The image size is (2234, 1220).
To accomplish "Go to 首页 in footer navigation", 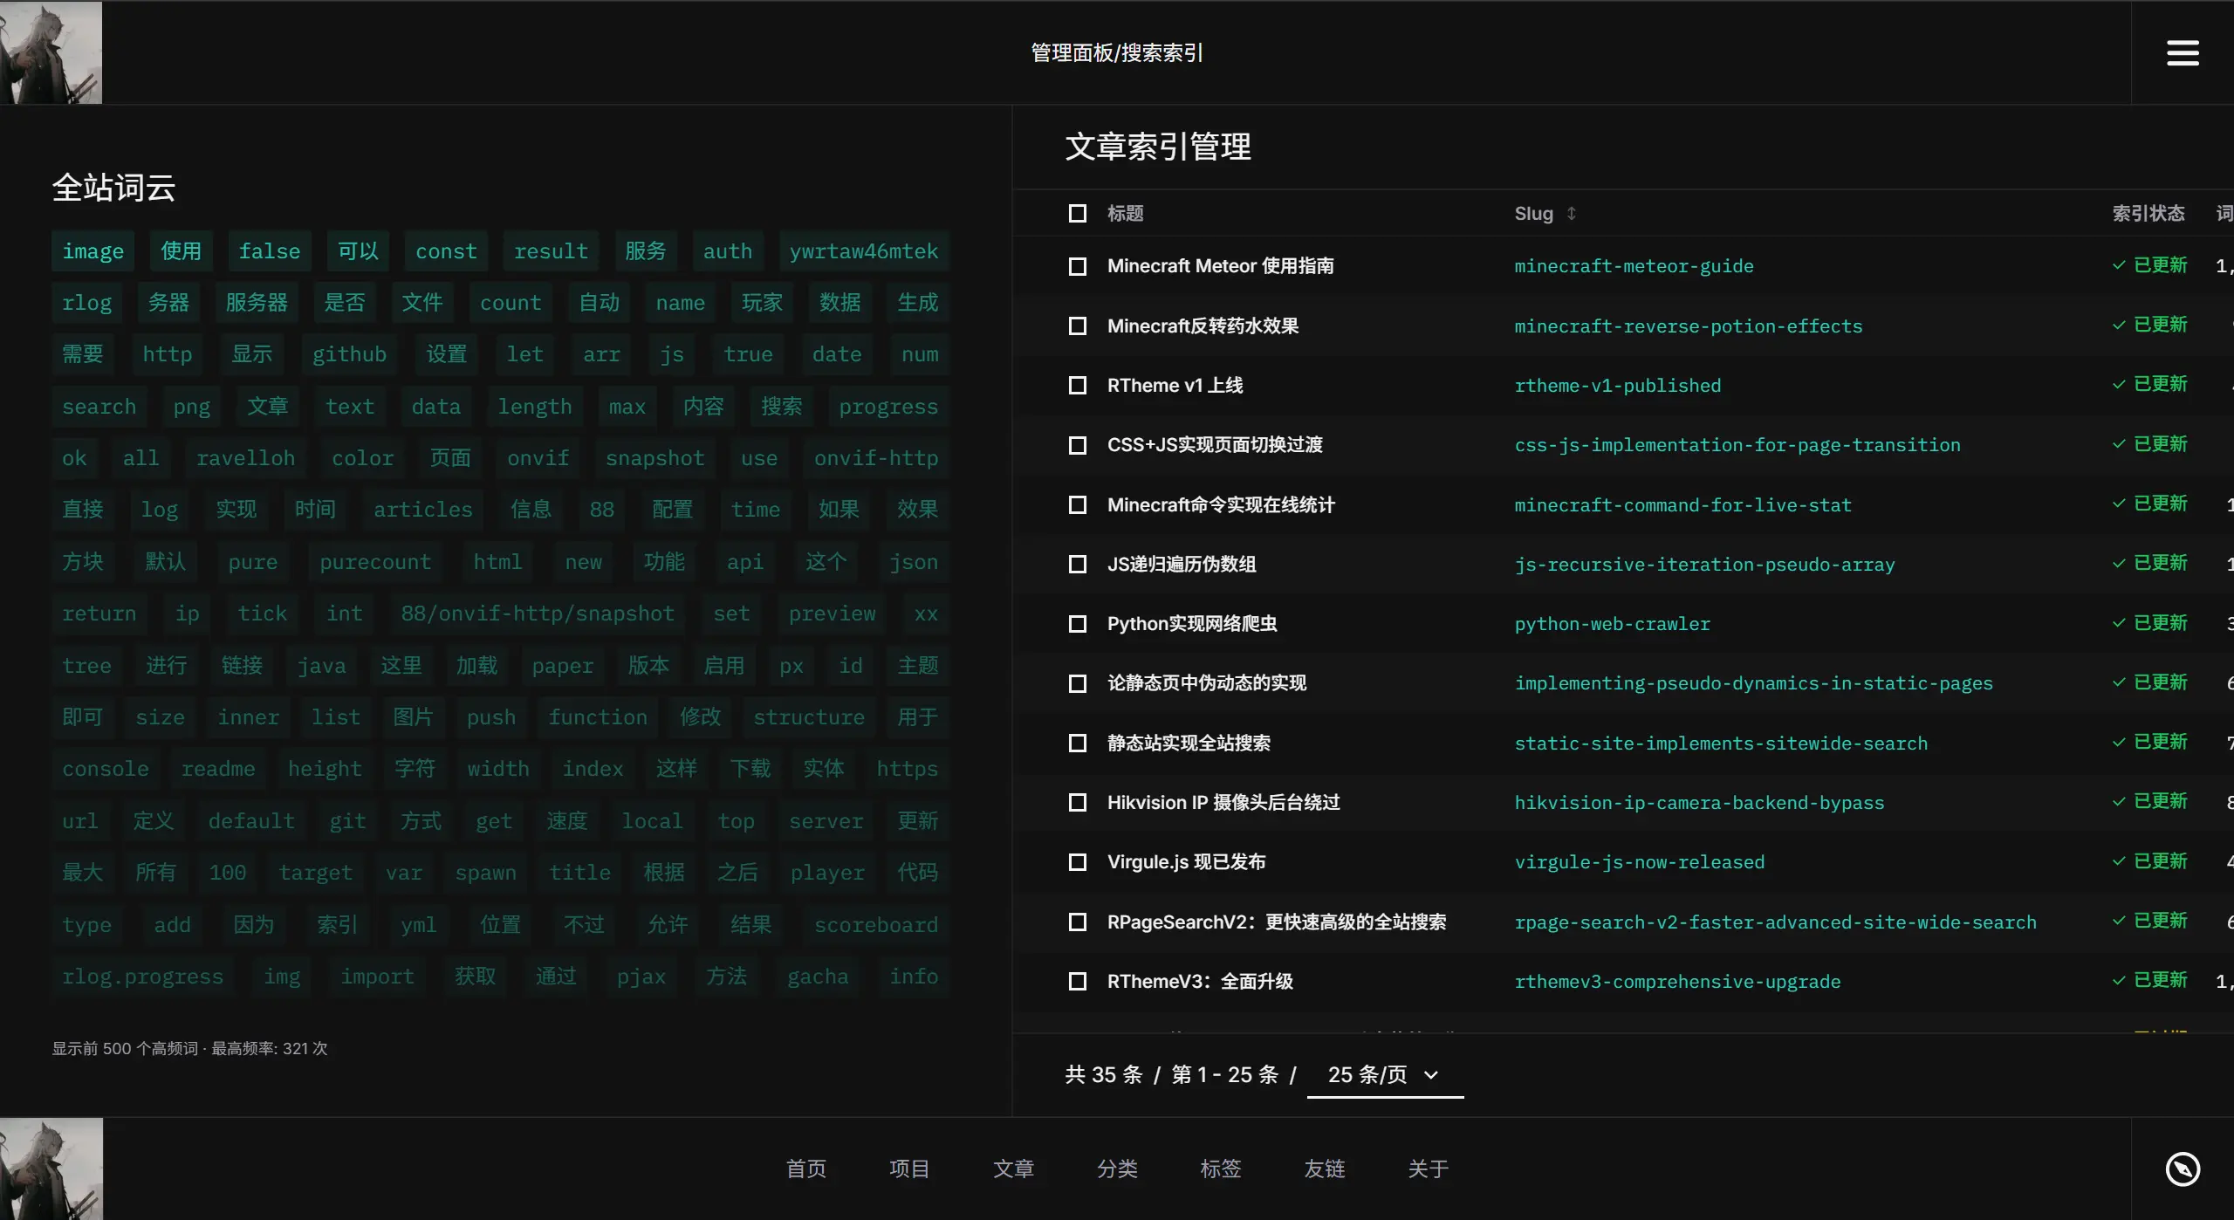I will 805,1169.
